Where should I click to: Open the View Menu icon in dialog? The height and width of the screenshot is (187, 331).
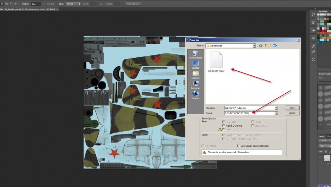click(x=275, y=46)
